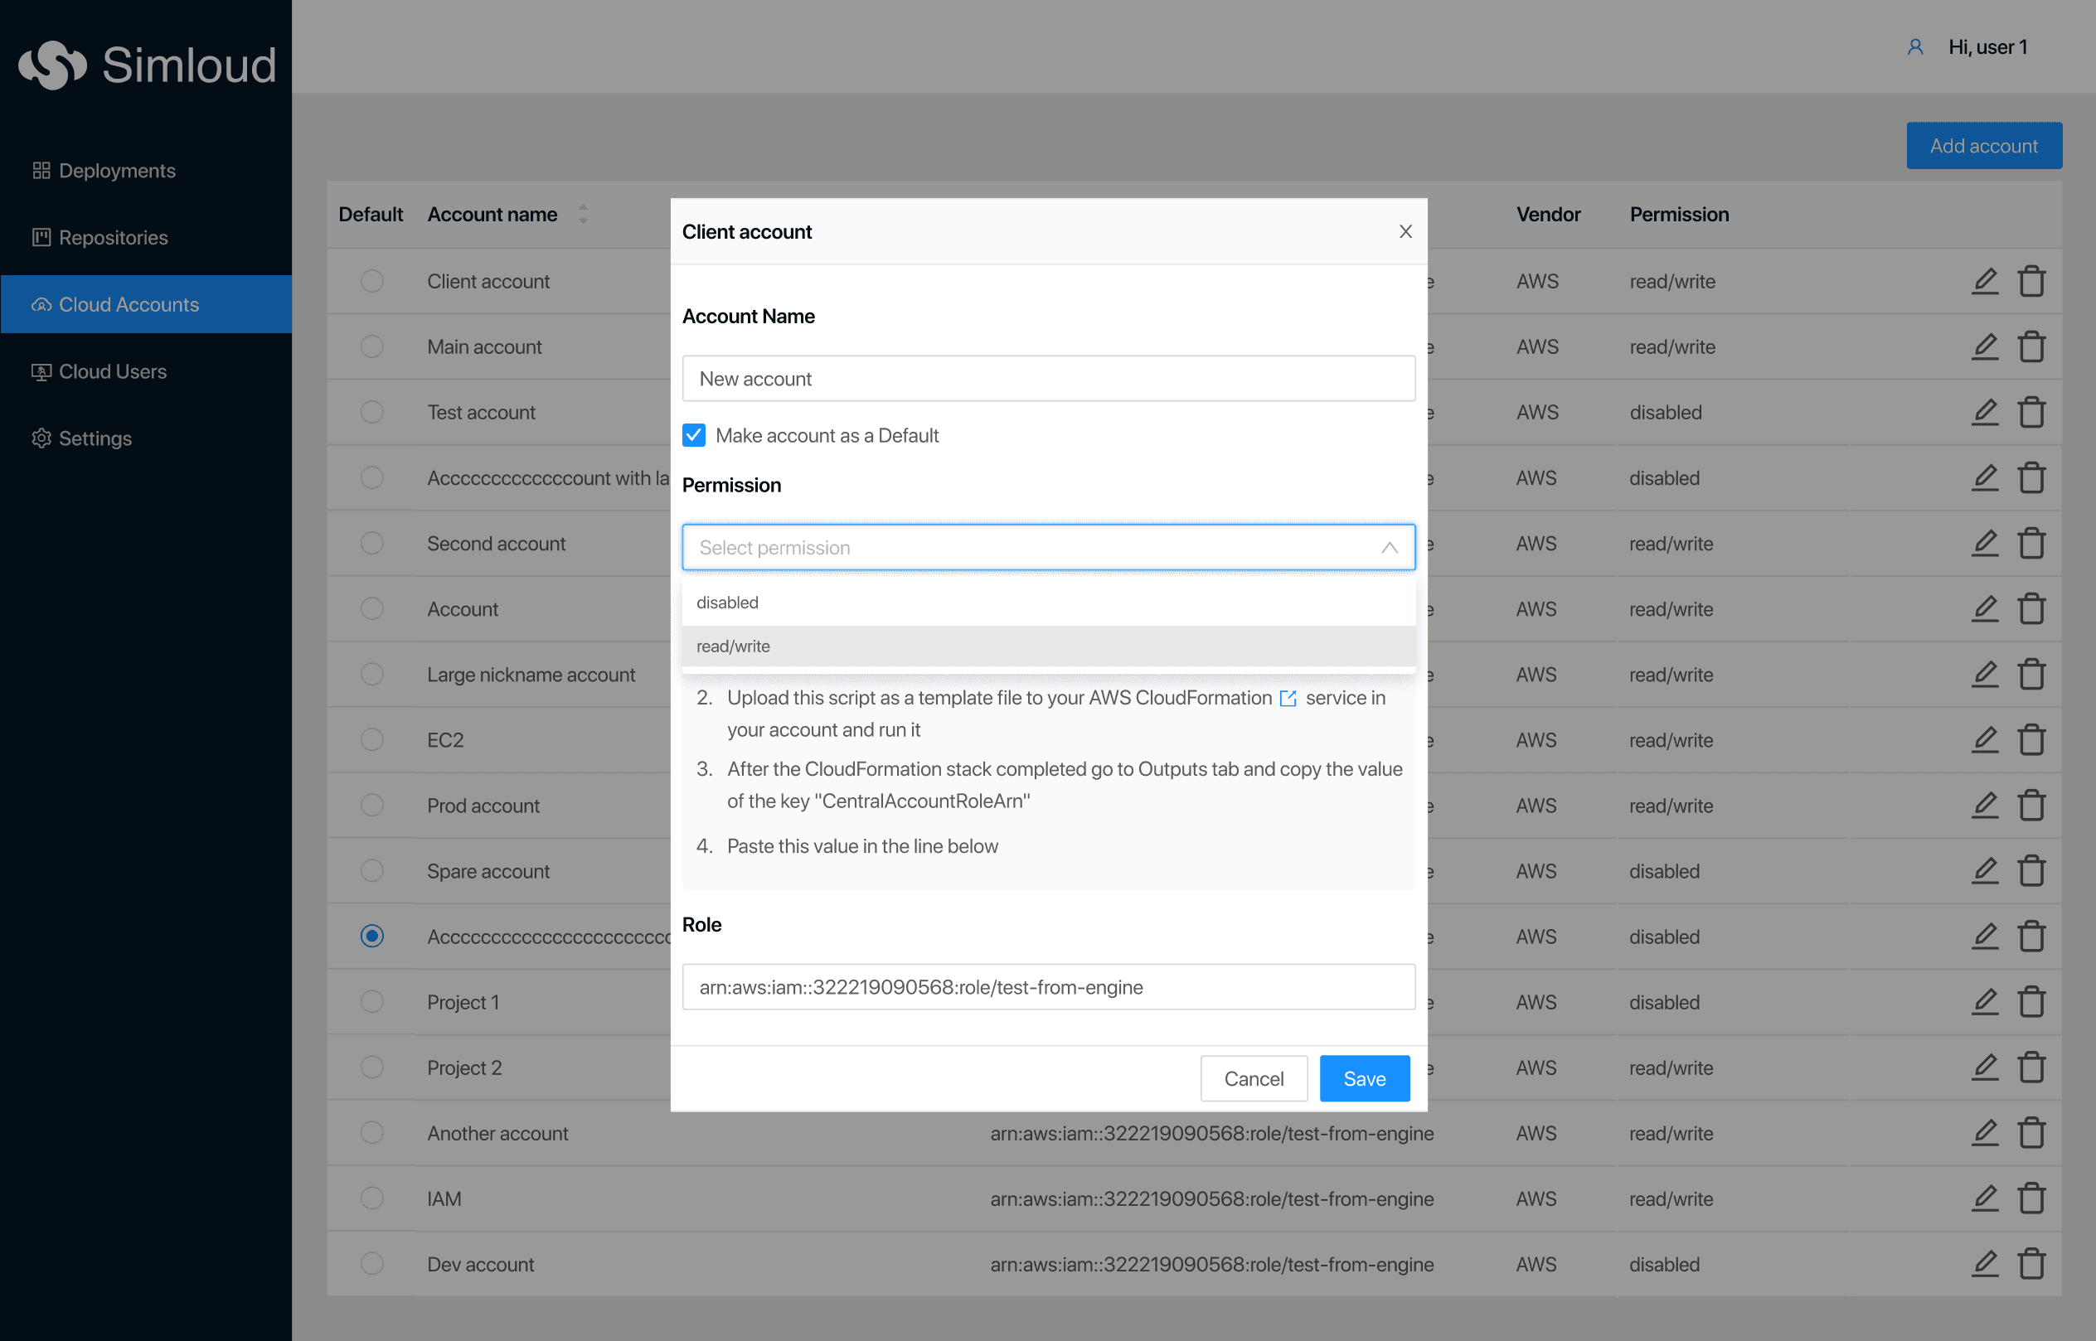Viewport: 2096px width, 1341px height.
Task: Delete the Large nickname account row
Action: 2031,675
